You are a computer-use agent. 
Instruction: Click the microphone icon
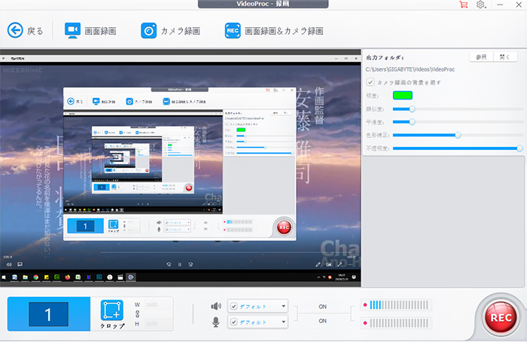tap(216, 322)
